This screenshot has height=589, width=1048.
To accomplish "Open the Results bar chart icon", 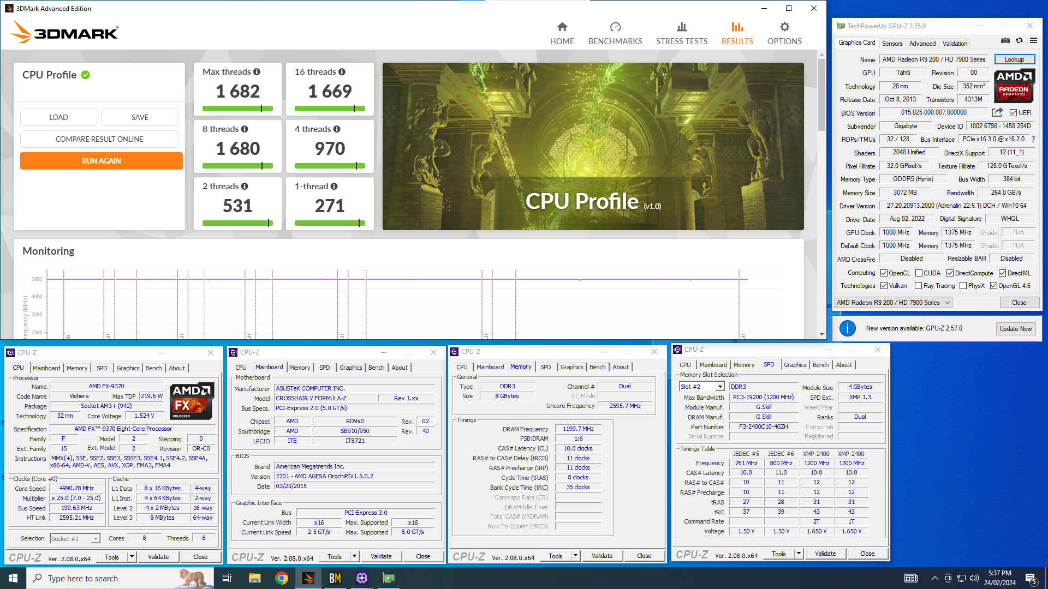I will coord(737,27).
